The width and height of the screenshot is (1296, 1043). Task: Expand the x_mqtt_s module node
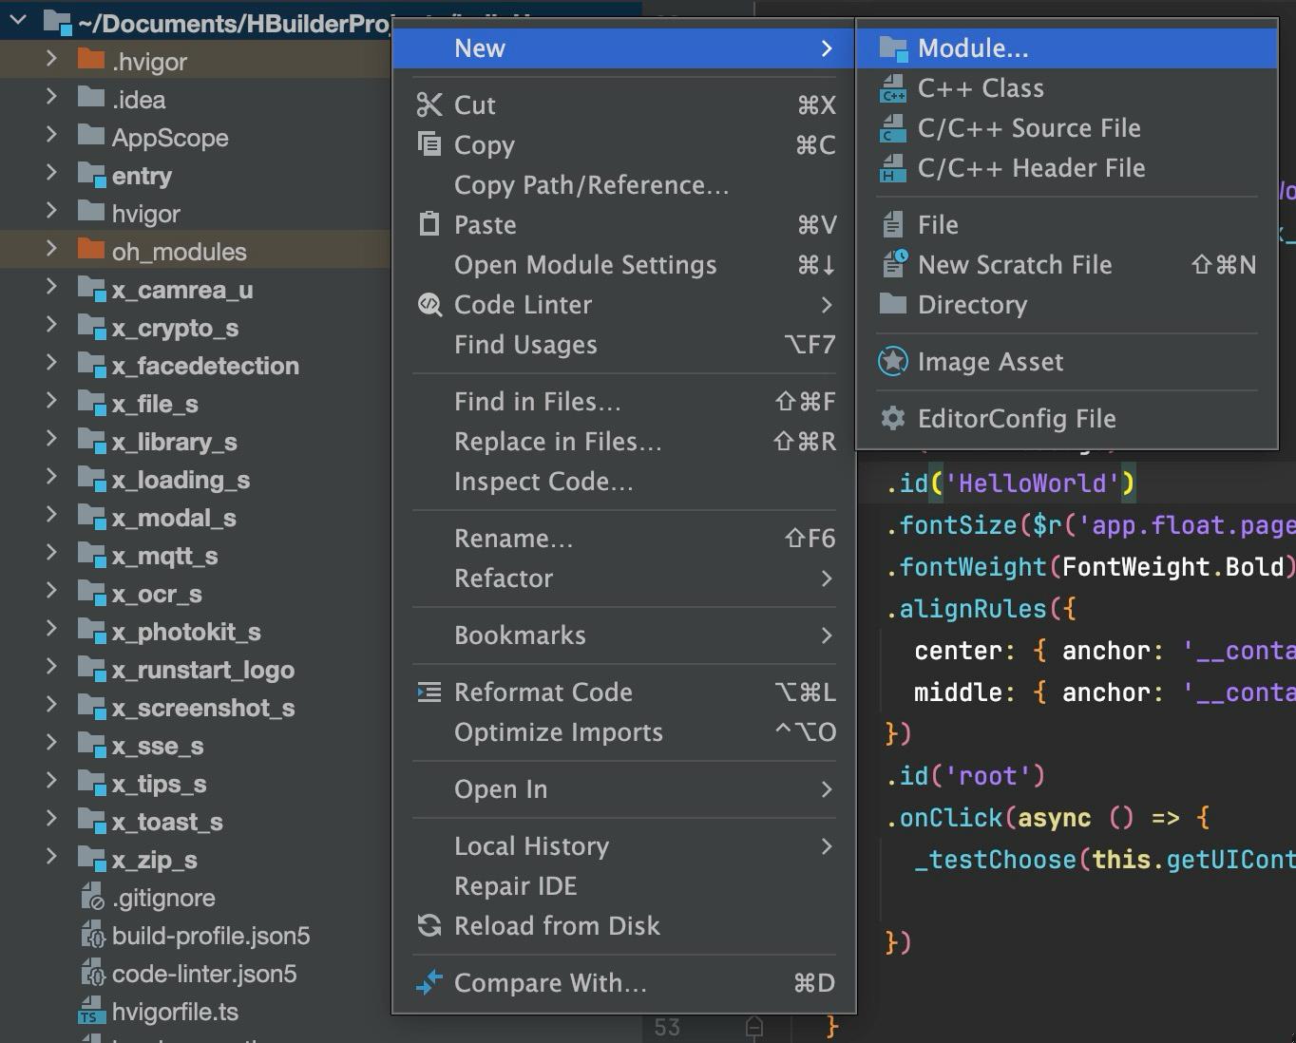51,554
